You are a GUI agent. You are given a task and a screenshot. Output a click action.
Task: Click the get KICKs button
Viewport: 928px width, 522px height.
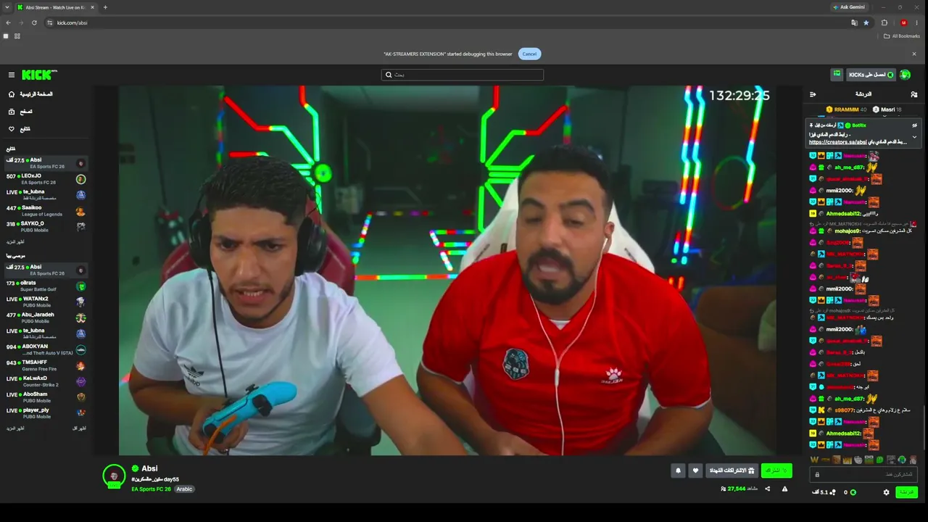click(871, 75)
